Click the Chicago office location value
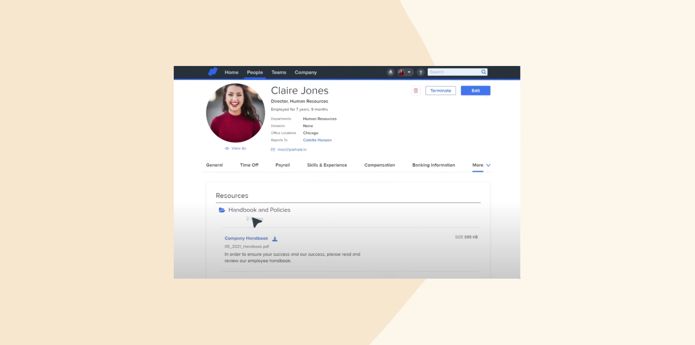Viewport: 695px width, 345px height. pyautogui.click(x=310, y=133)
